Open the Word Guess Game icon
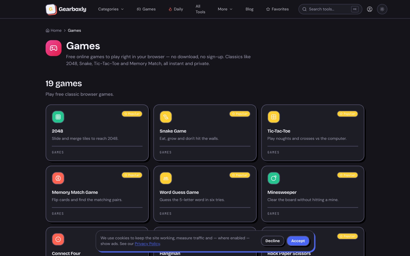Image resolution: width=410 pixels, height=256 pixels. (x=166, y=178)
